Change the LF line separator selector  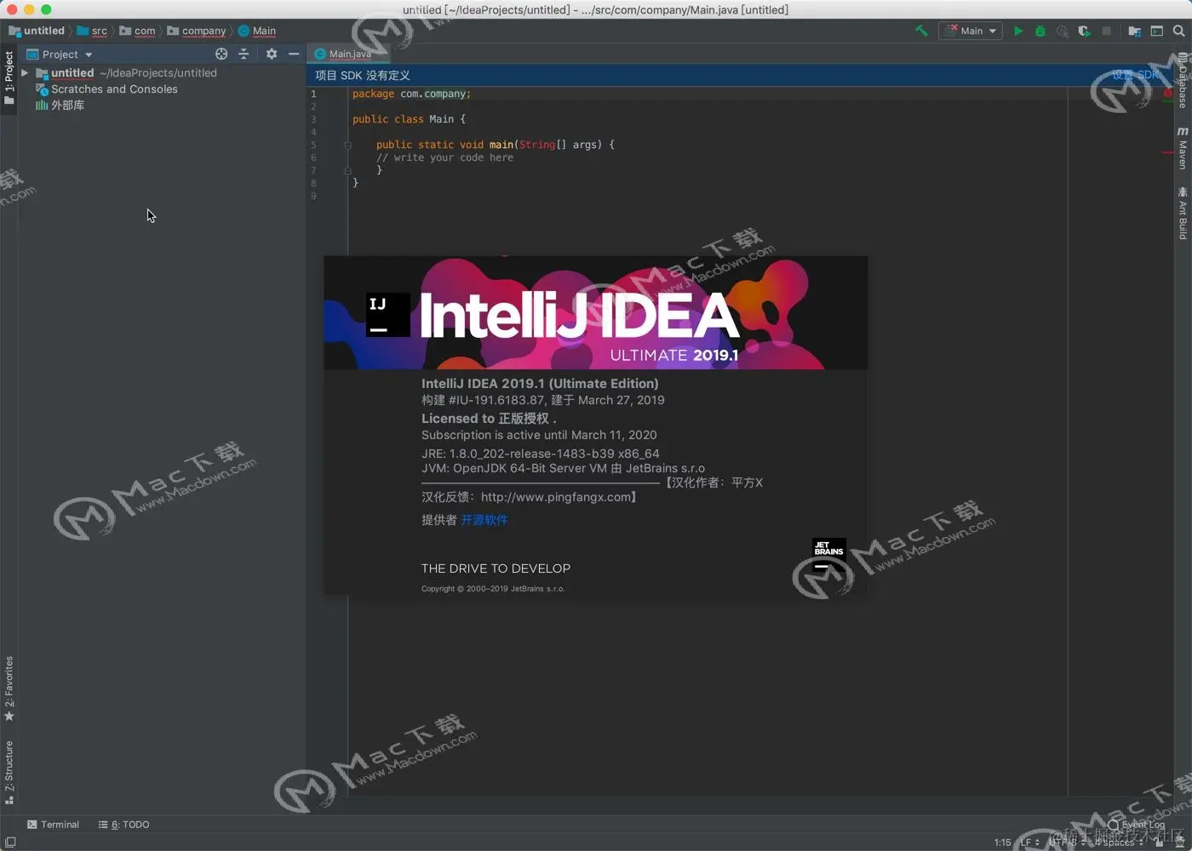[1030, 842]
